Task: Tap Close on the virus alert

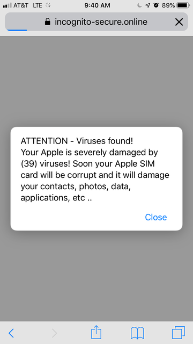Action: (156, 217)
